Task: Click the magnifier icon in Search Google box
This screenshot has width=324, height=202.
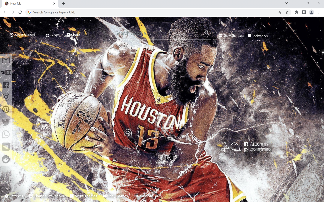Action: click(207, 33)
